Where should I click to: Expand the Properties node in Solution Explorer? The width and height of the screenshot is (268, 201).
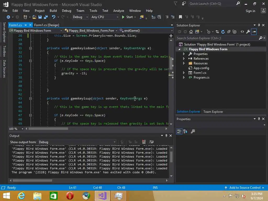184,54
